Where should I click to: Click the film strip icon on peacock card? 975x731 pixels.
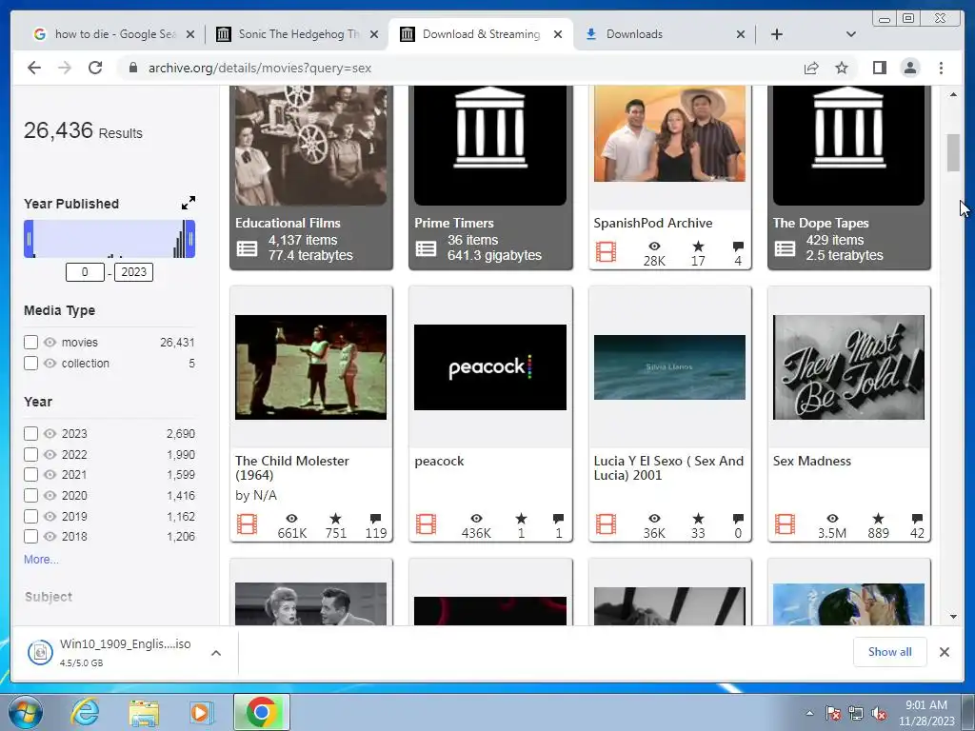(x=426, y=524)
